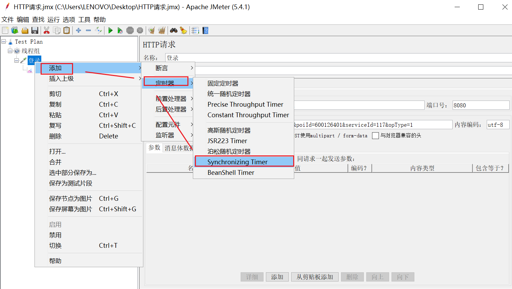Image resolution: width=512 pixels, height=289 pixels.
Task: Open the 工具 menu
Action: pyautogui.click(x=84, y=19)
